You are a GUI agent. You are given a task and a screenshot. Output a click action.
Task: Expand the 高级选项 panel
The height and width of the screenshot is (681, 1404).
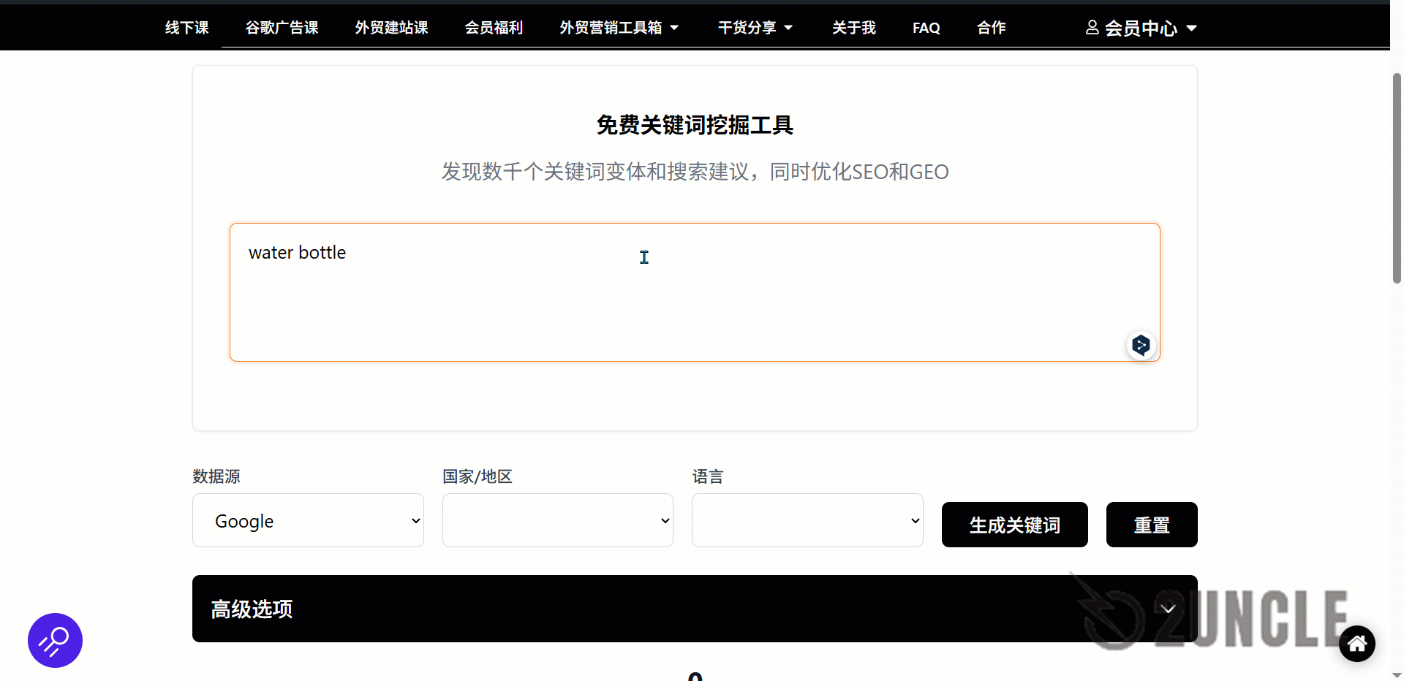pyautogui.click(x=693, y=609)
